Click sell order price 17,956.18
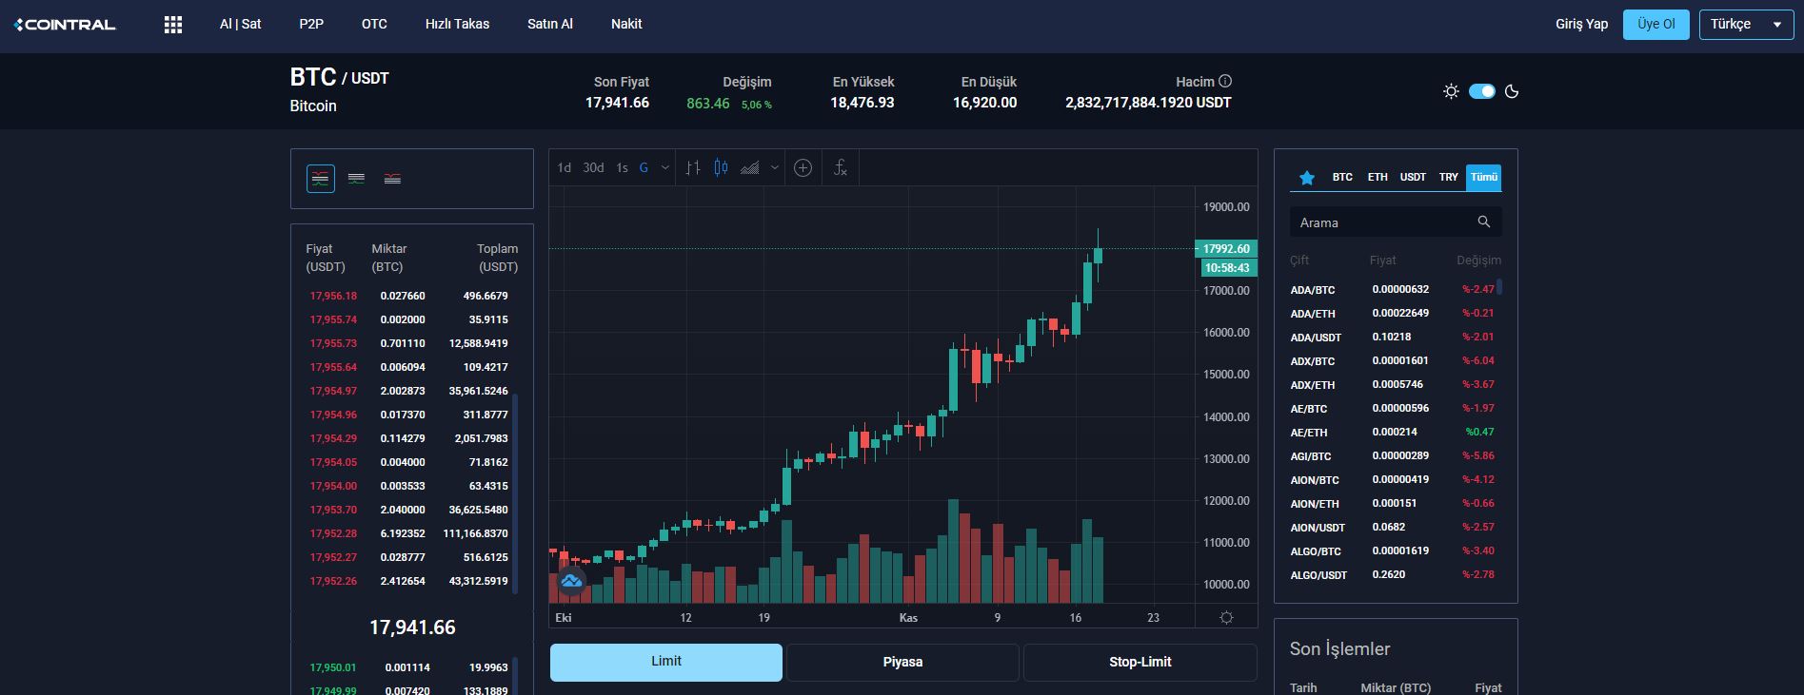The width and height of the screenshot is (1804, 695). click(333, 296)
